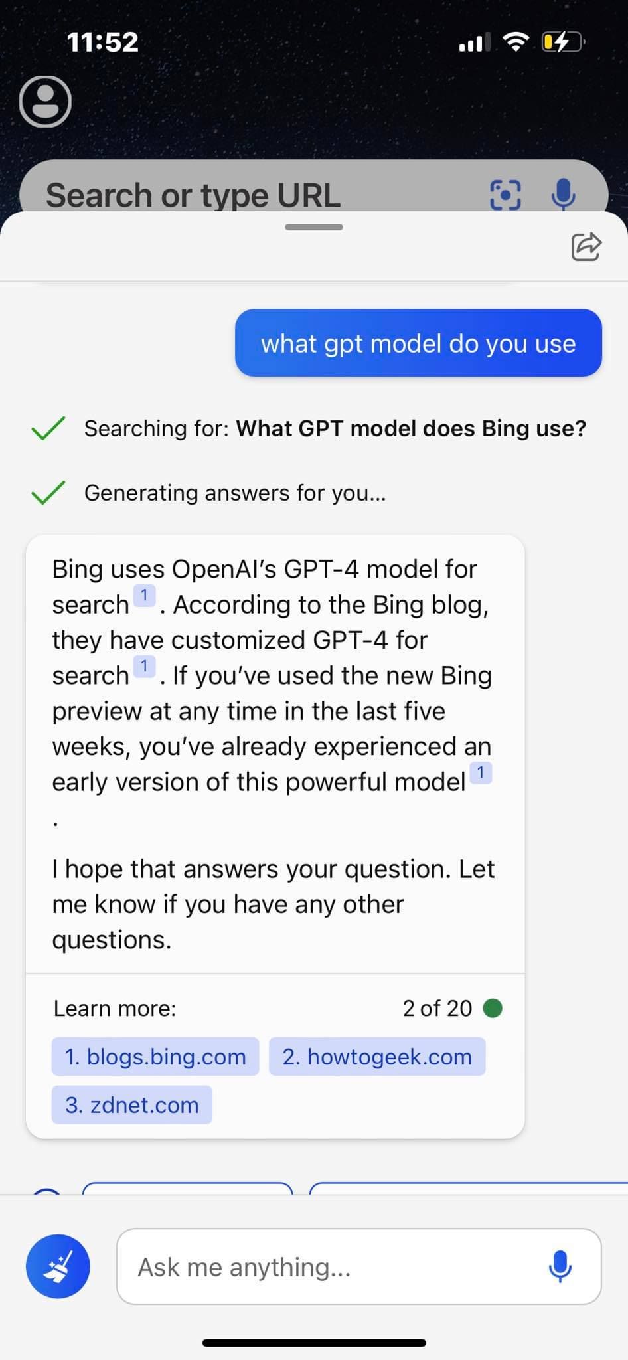Screen dimensions: 628x1360
Task: Open the zdnet.com source link
Action: (131, 1104)
